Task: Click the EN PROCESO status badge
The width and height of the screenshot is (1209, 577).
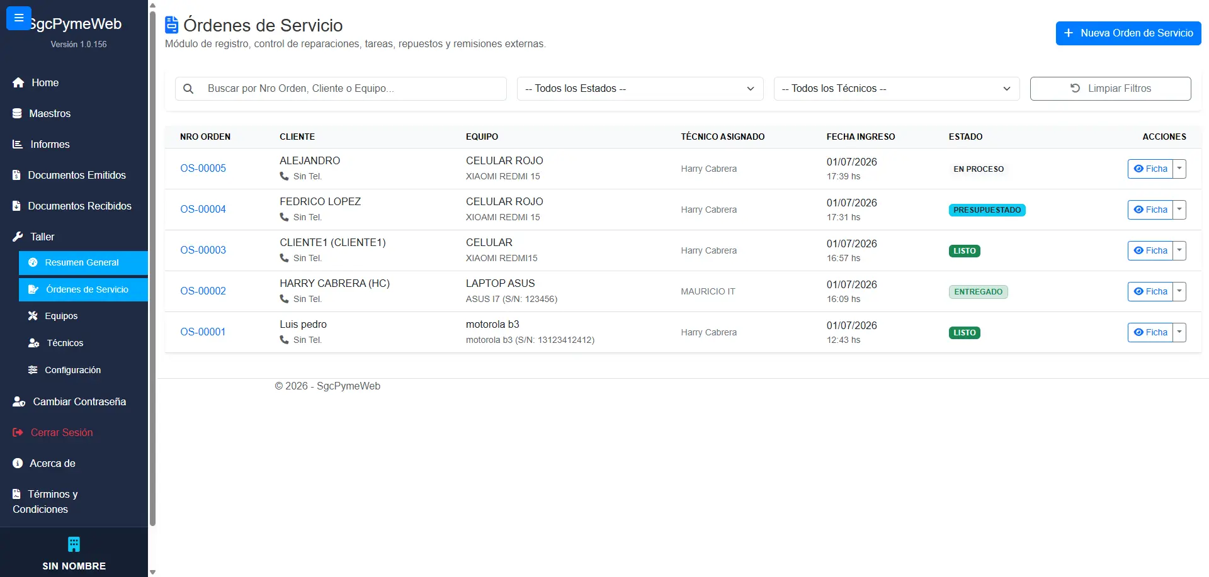Action: [979, 169]
